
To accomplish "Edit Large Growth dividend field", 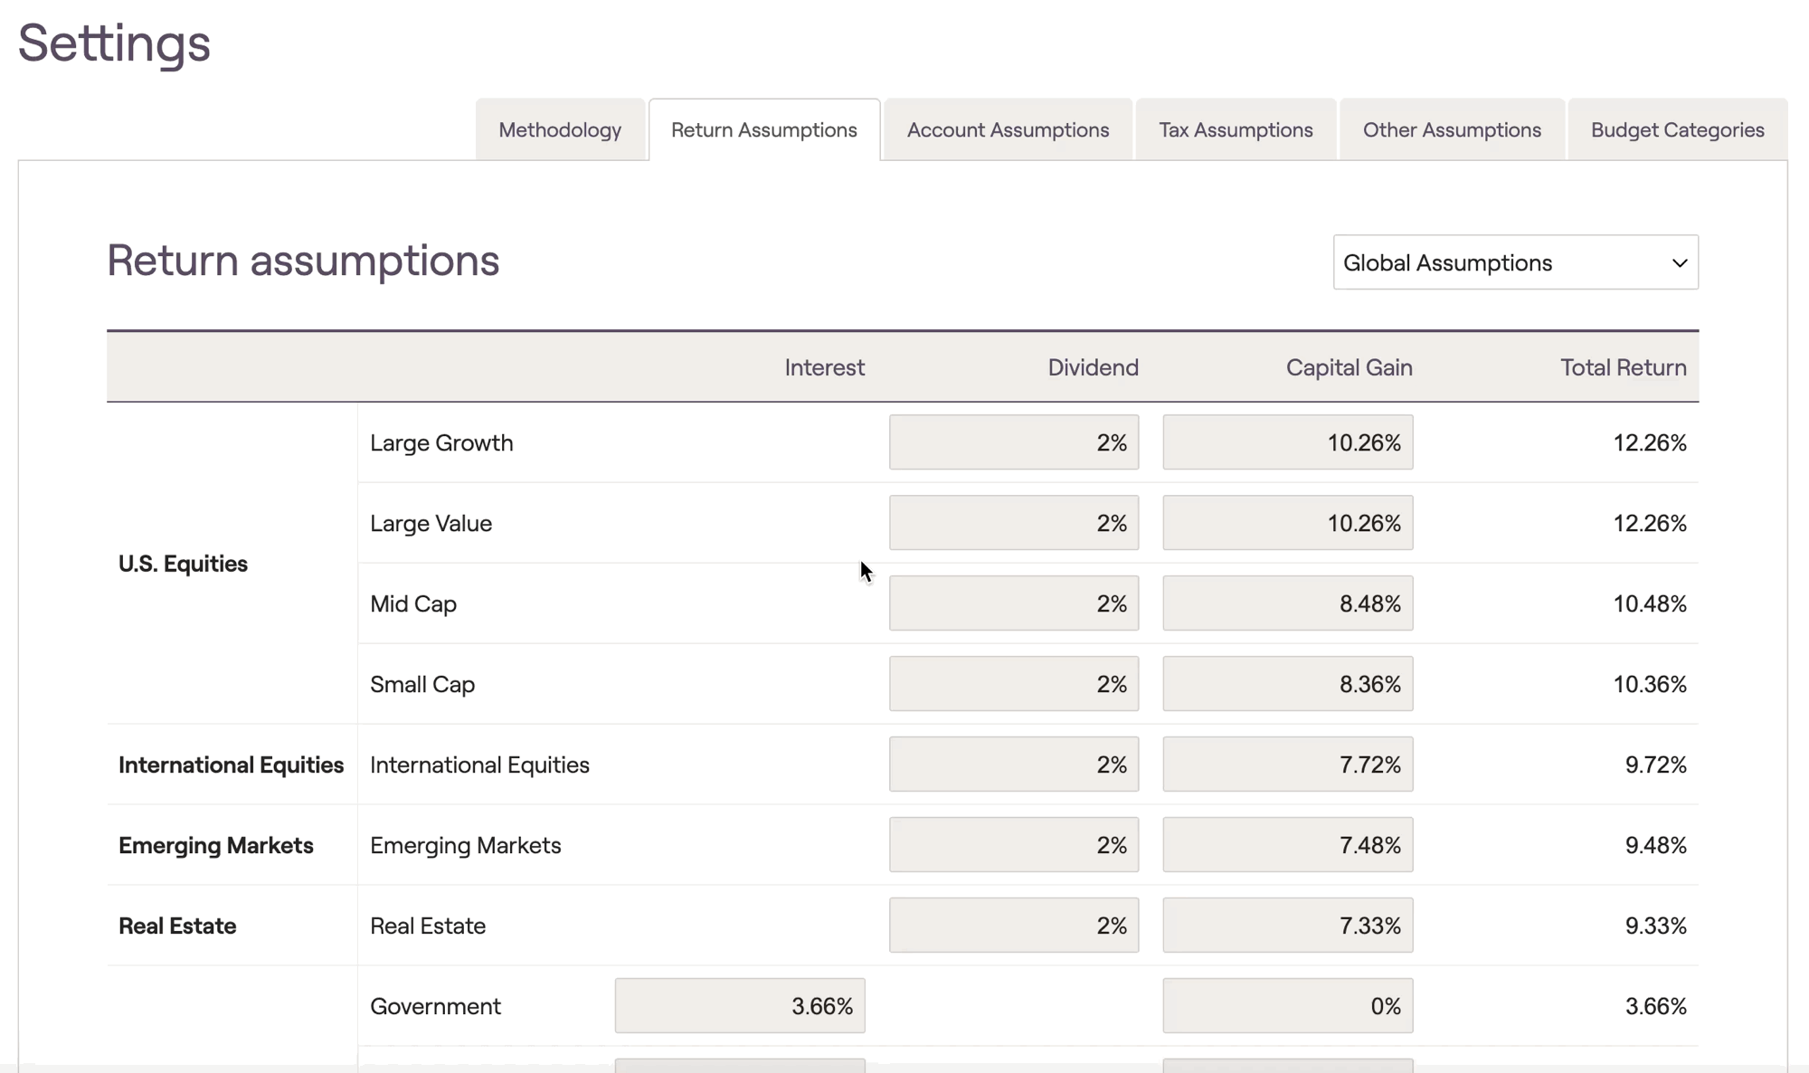I will pos(1013,442).
